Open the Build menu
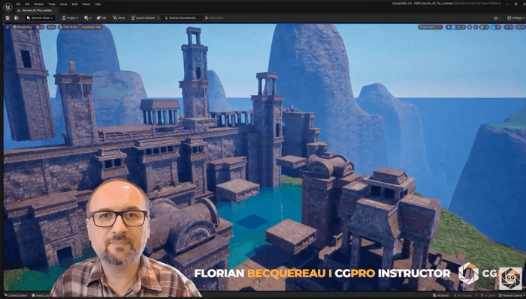Viewport: 526px width, 299px height. [75, 4]
